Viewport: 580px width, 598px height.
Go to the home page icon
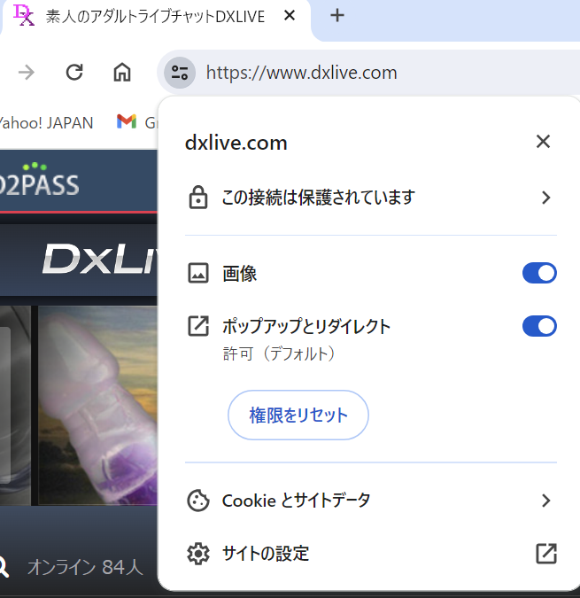[122, 72]
